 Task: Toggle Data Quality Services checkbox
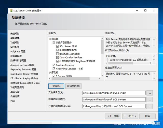(57, 58)
